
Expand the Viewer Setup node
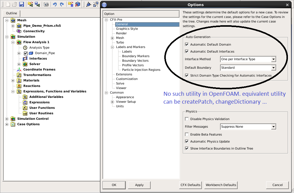coord(112,102)
